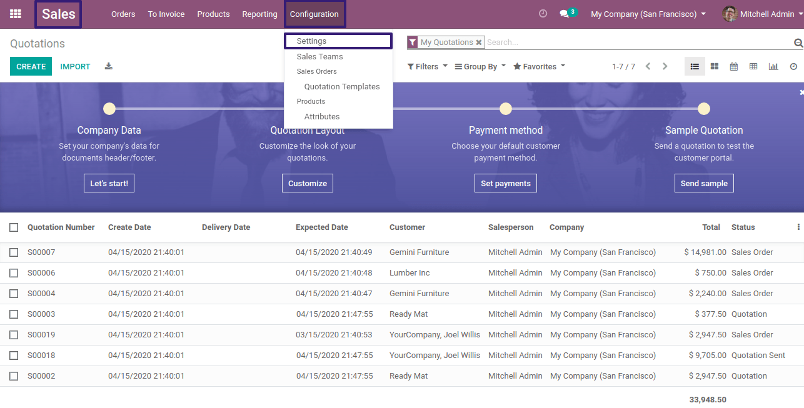Click the filter funnel facet icon

(413, 42)
